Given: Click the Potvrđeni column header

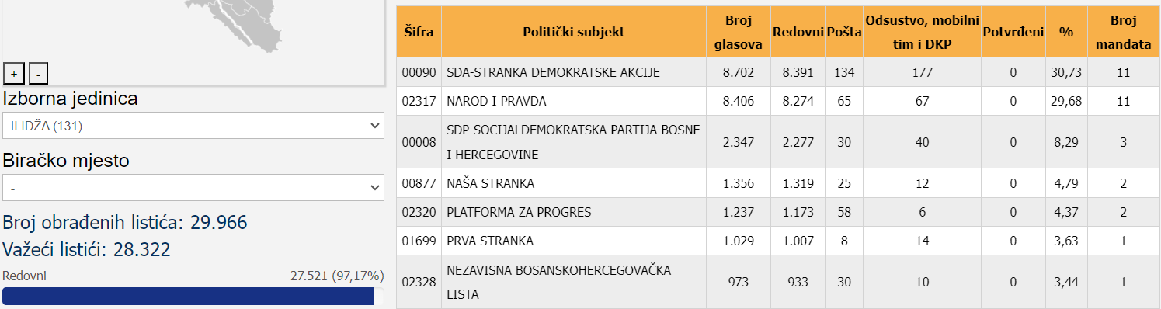Looking at the screenshot, I should [x=1013, y=32].
